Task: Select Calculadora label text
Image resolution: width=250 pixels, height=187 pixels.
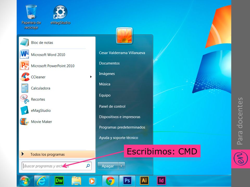Action: pyautogui.click(x=41, y=88)
